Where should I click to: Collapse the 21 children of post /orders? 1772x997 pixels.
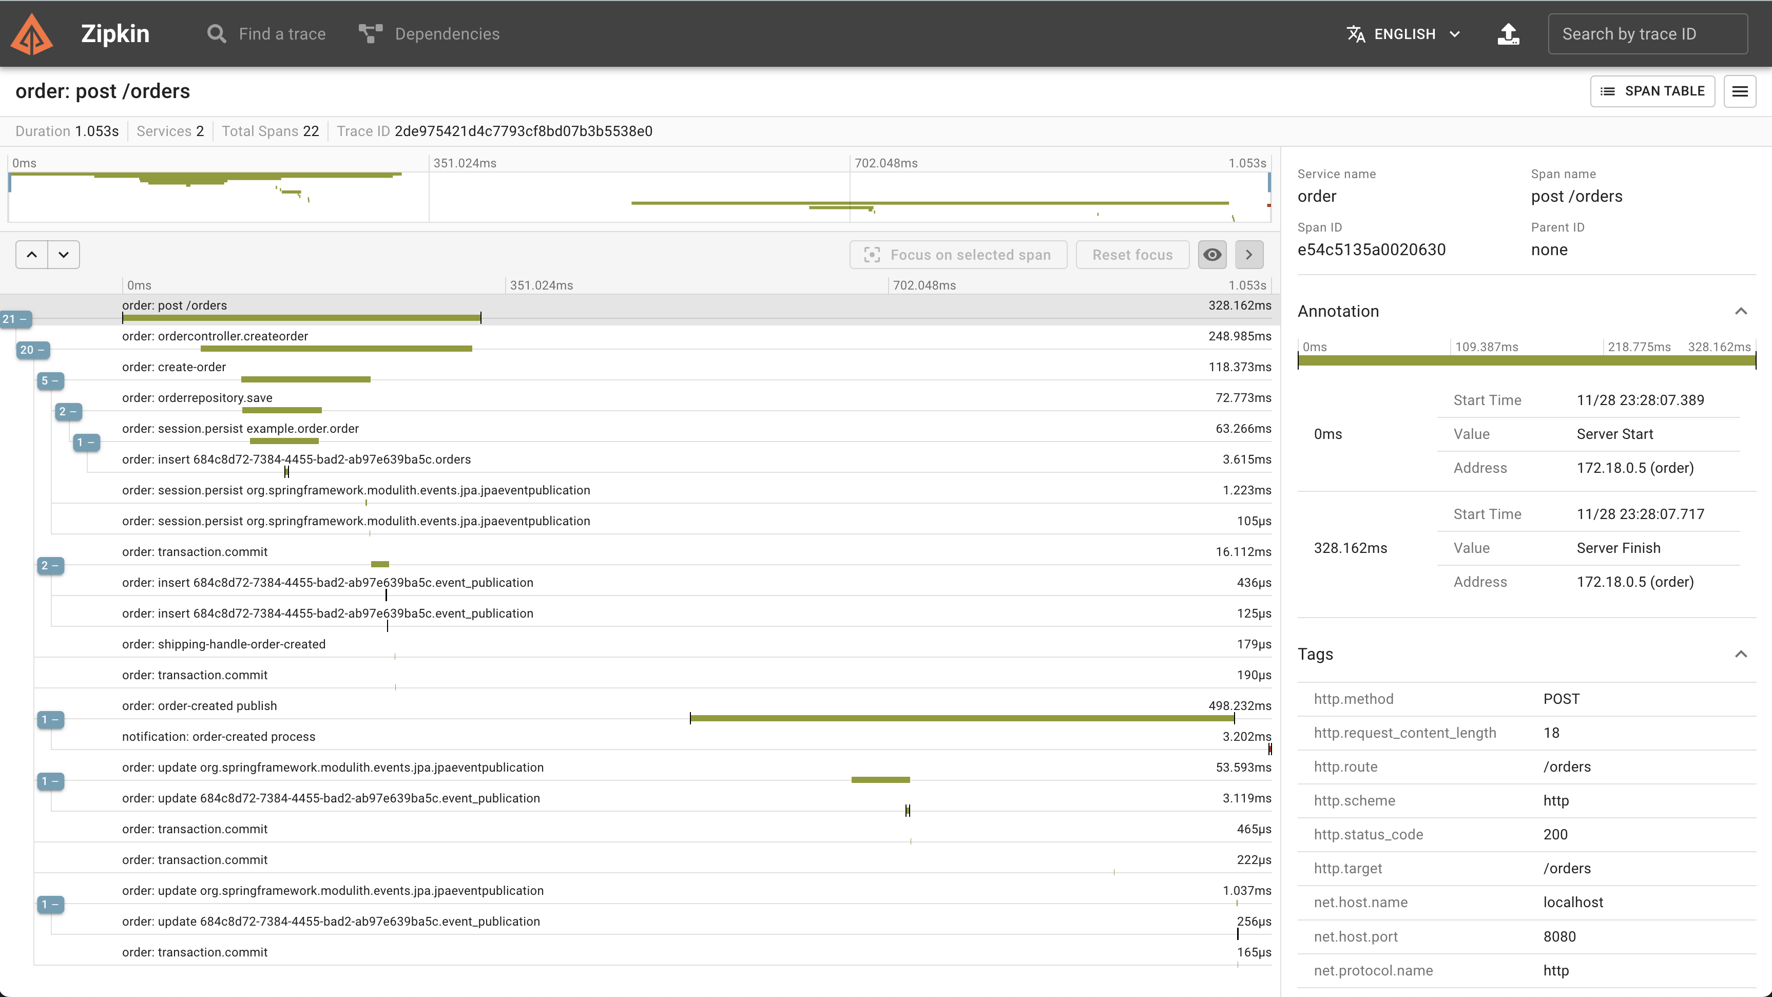[x=15, y=319]
